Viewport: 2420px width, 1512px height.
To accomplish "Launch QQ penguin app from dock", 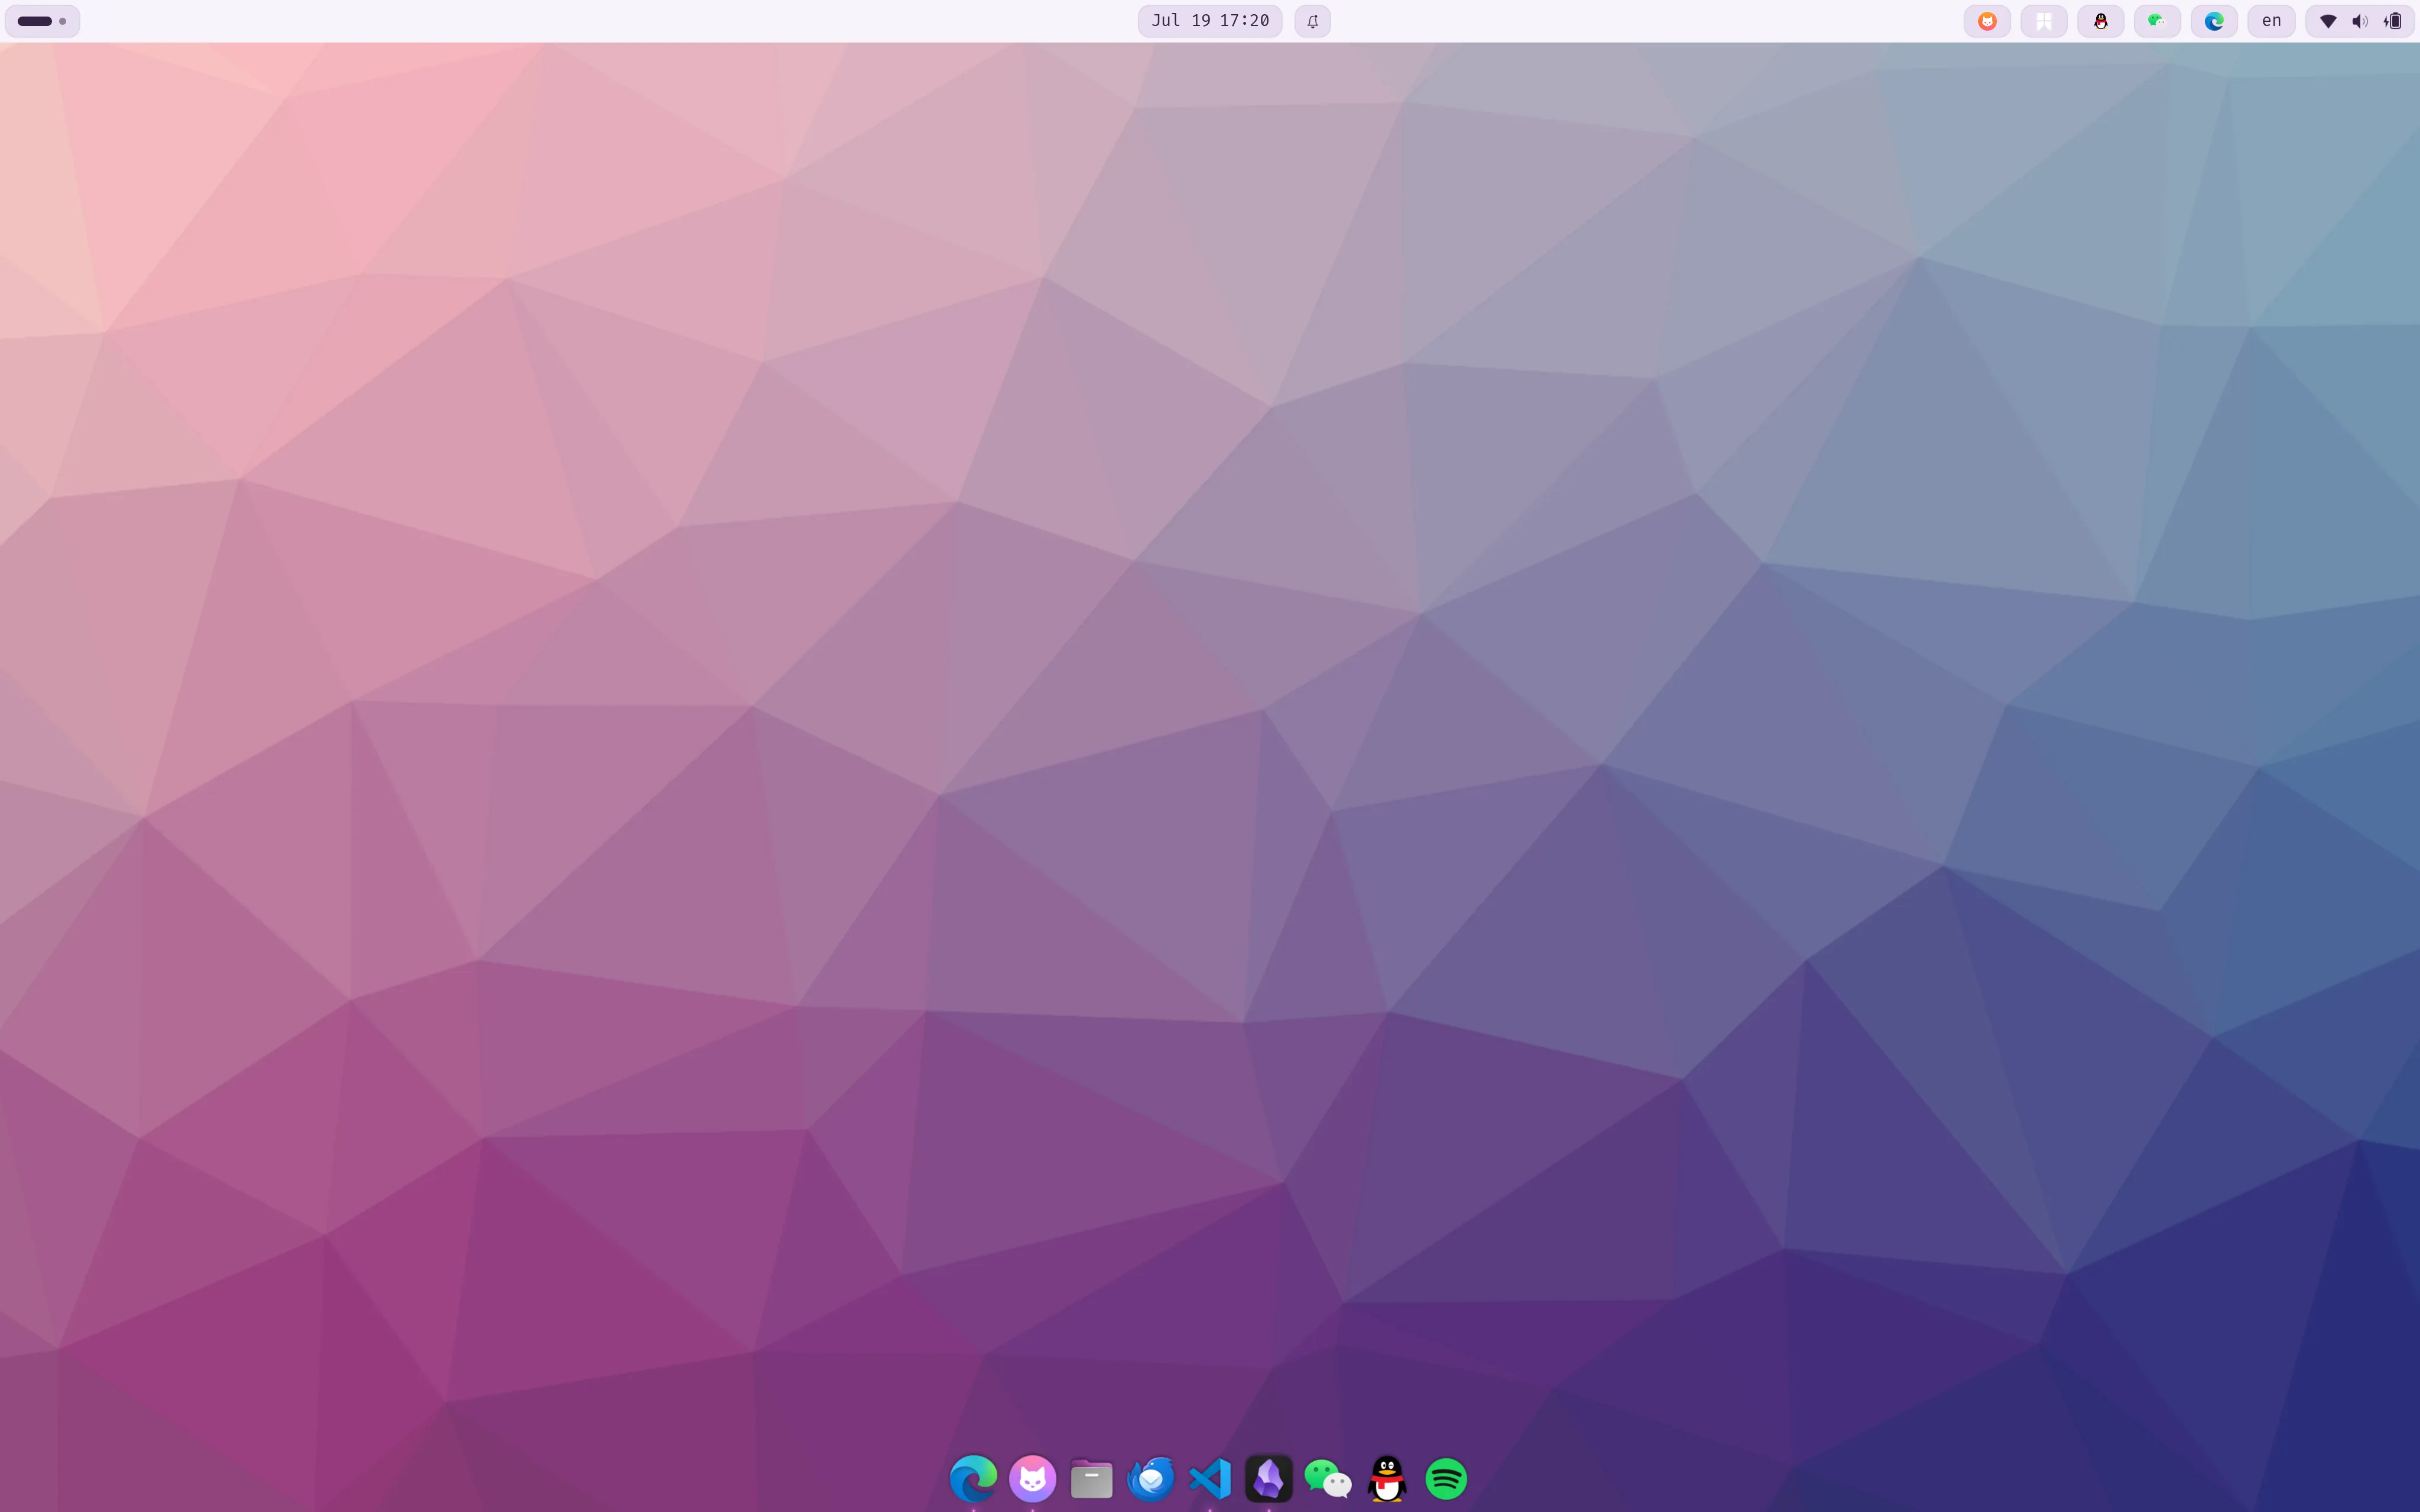I will [1387, 1478].
